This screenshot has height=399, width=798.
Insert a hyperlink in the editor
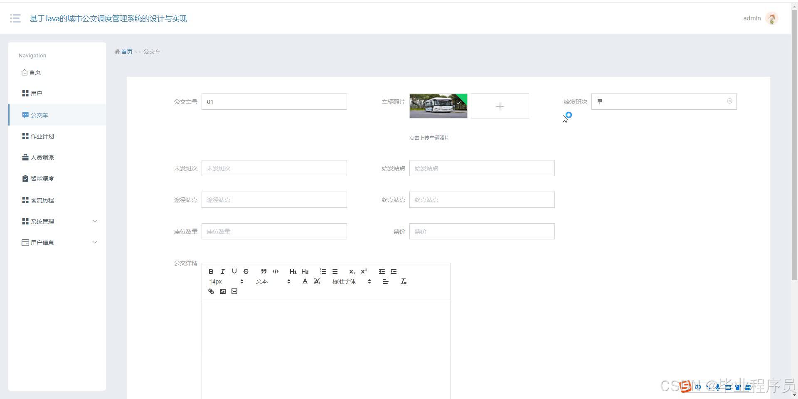(211, 291)
